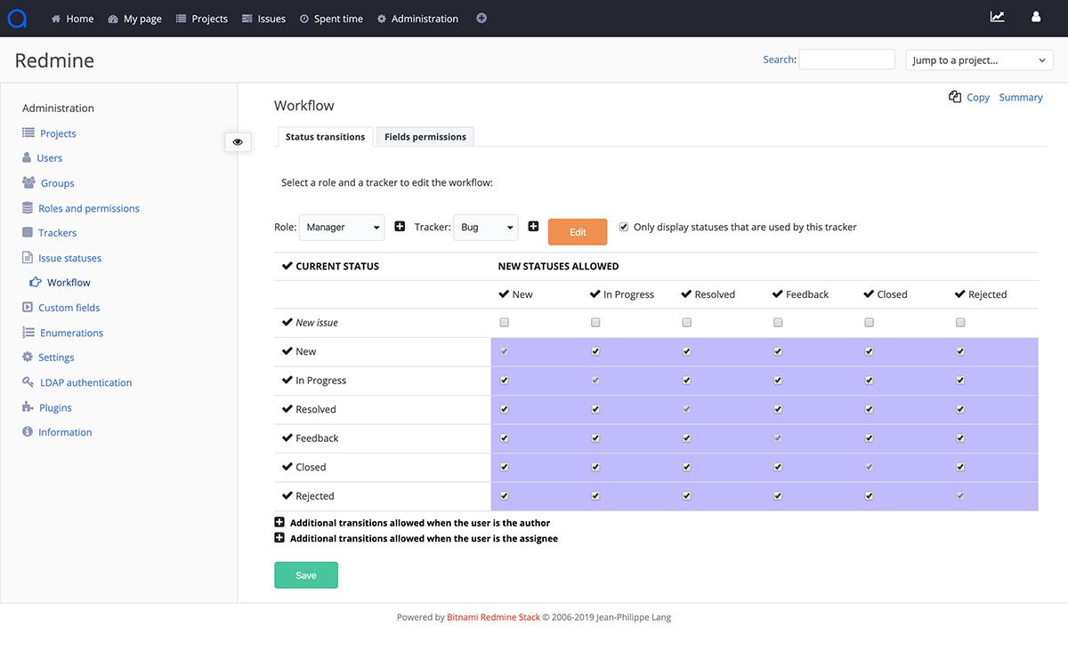Uncheck Feedback to Closed transition
The width and height of the screenshot is (1068, 667).
870,438
